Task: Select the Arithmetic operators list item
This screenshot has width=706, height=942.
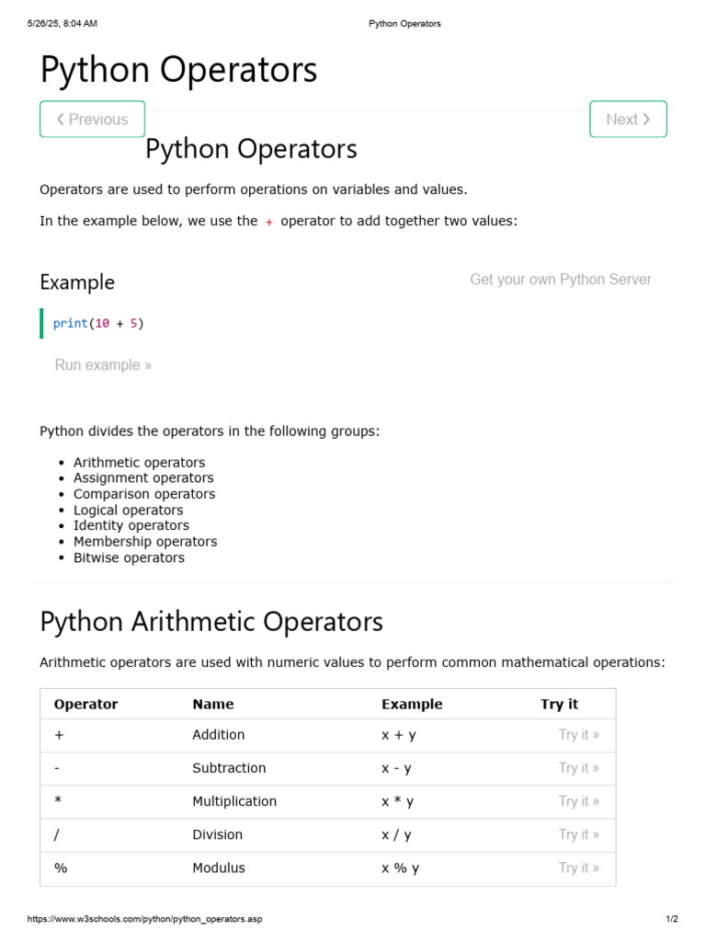Action: click(139, 463)
